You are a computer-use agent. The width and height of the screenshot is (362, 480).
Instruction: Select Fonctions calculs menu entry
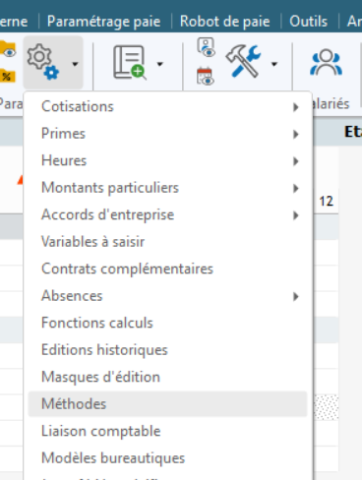point(167,323)
